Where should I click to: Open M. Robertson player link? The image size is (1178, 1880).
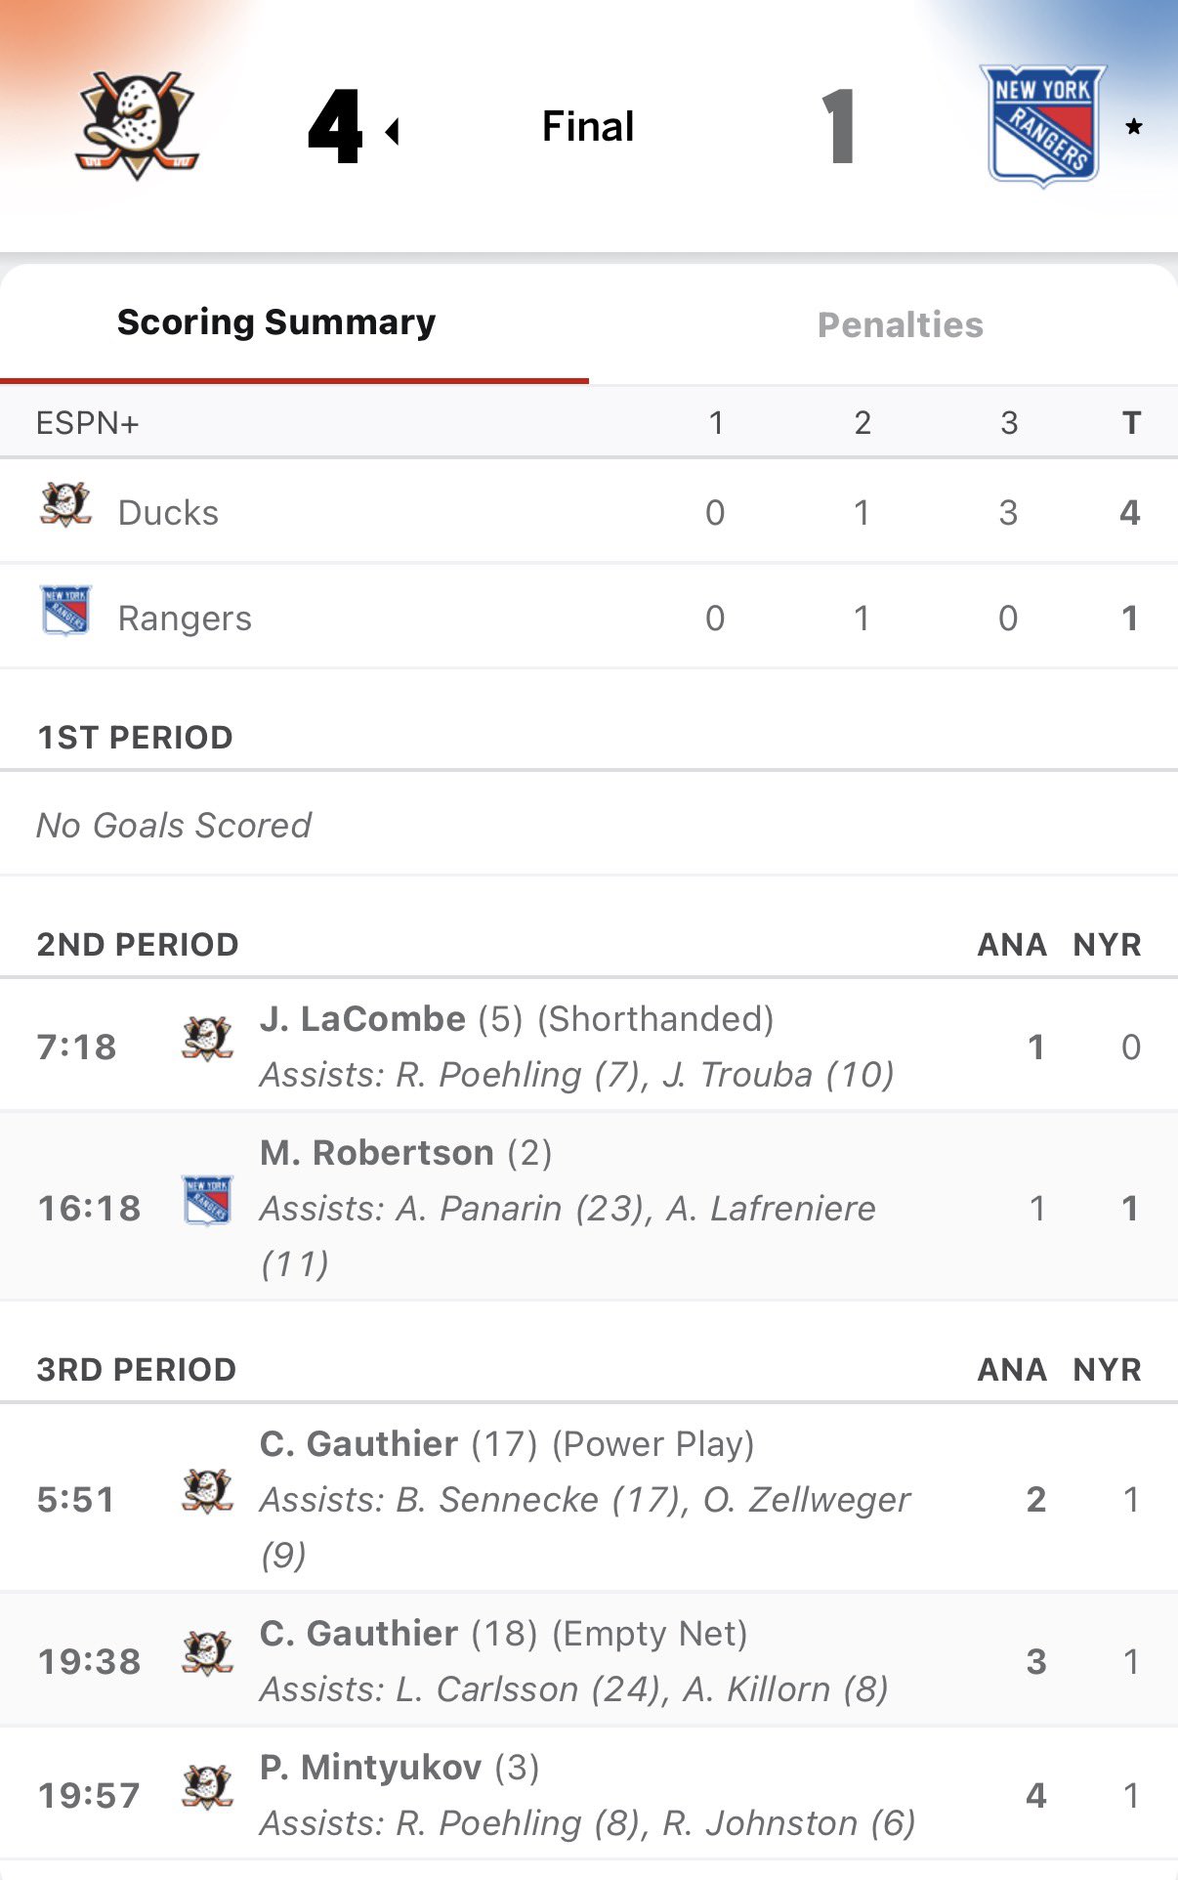pos(376,1153)
